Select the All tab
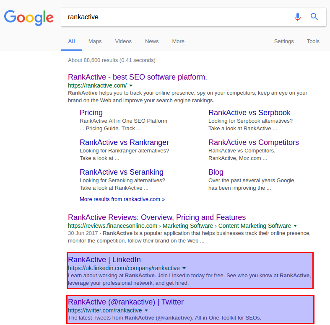330x325 pixels. [x=71, y=41]
